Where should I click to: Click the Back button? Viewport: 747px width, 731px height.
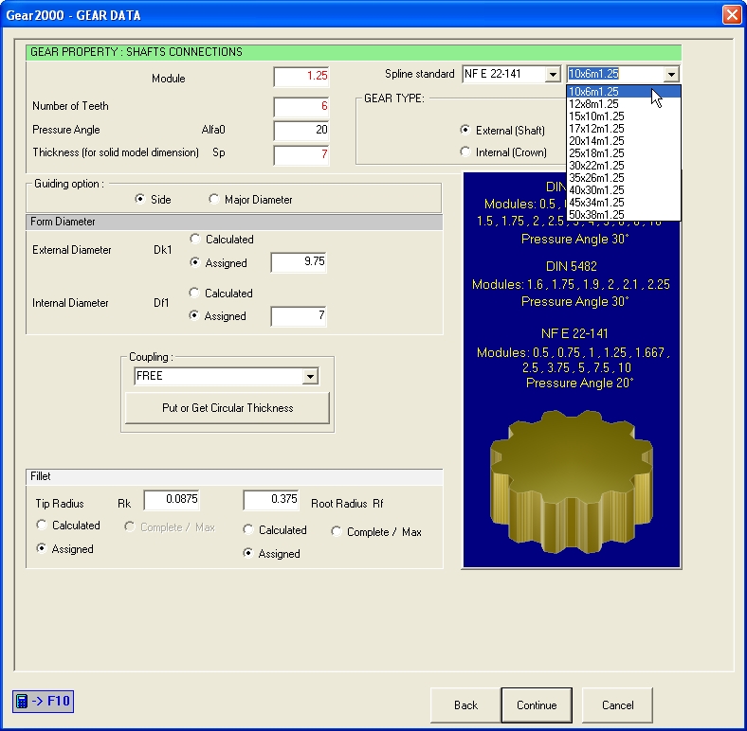click(x=465, y=704)
